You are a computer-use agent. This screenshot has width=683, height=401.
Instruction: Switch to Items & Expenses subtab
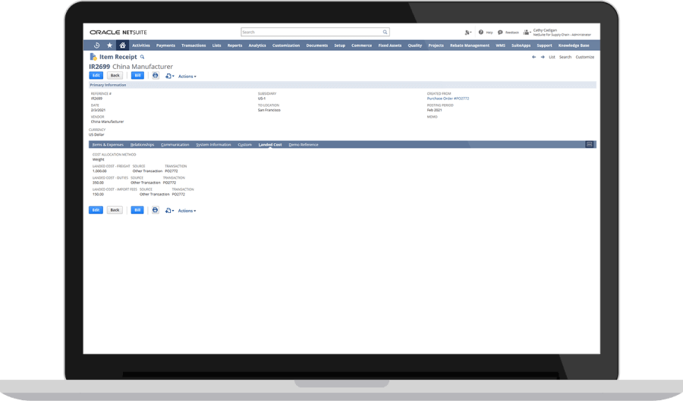(108, 145)
